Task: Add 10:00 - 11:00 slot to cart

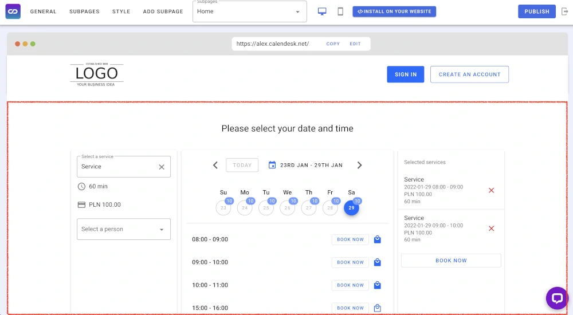Action: point(378,285)
